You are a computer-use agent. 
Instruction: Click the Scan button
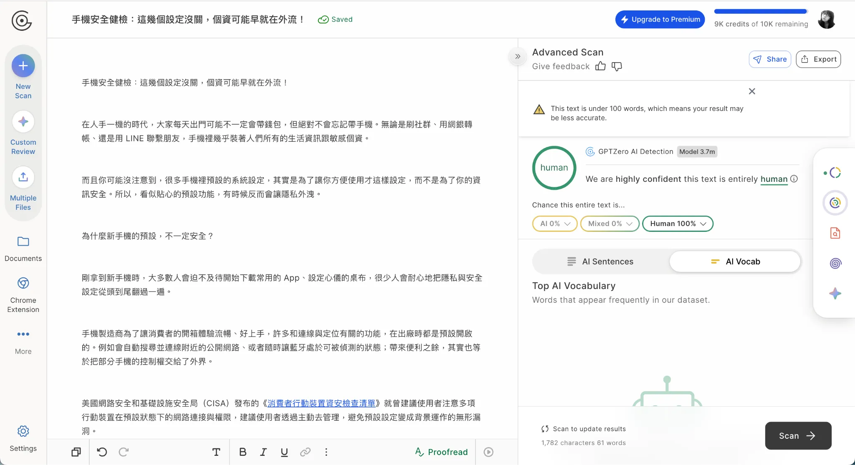coord(798,436)
